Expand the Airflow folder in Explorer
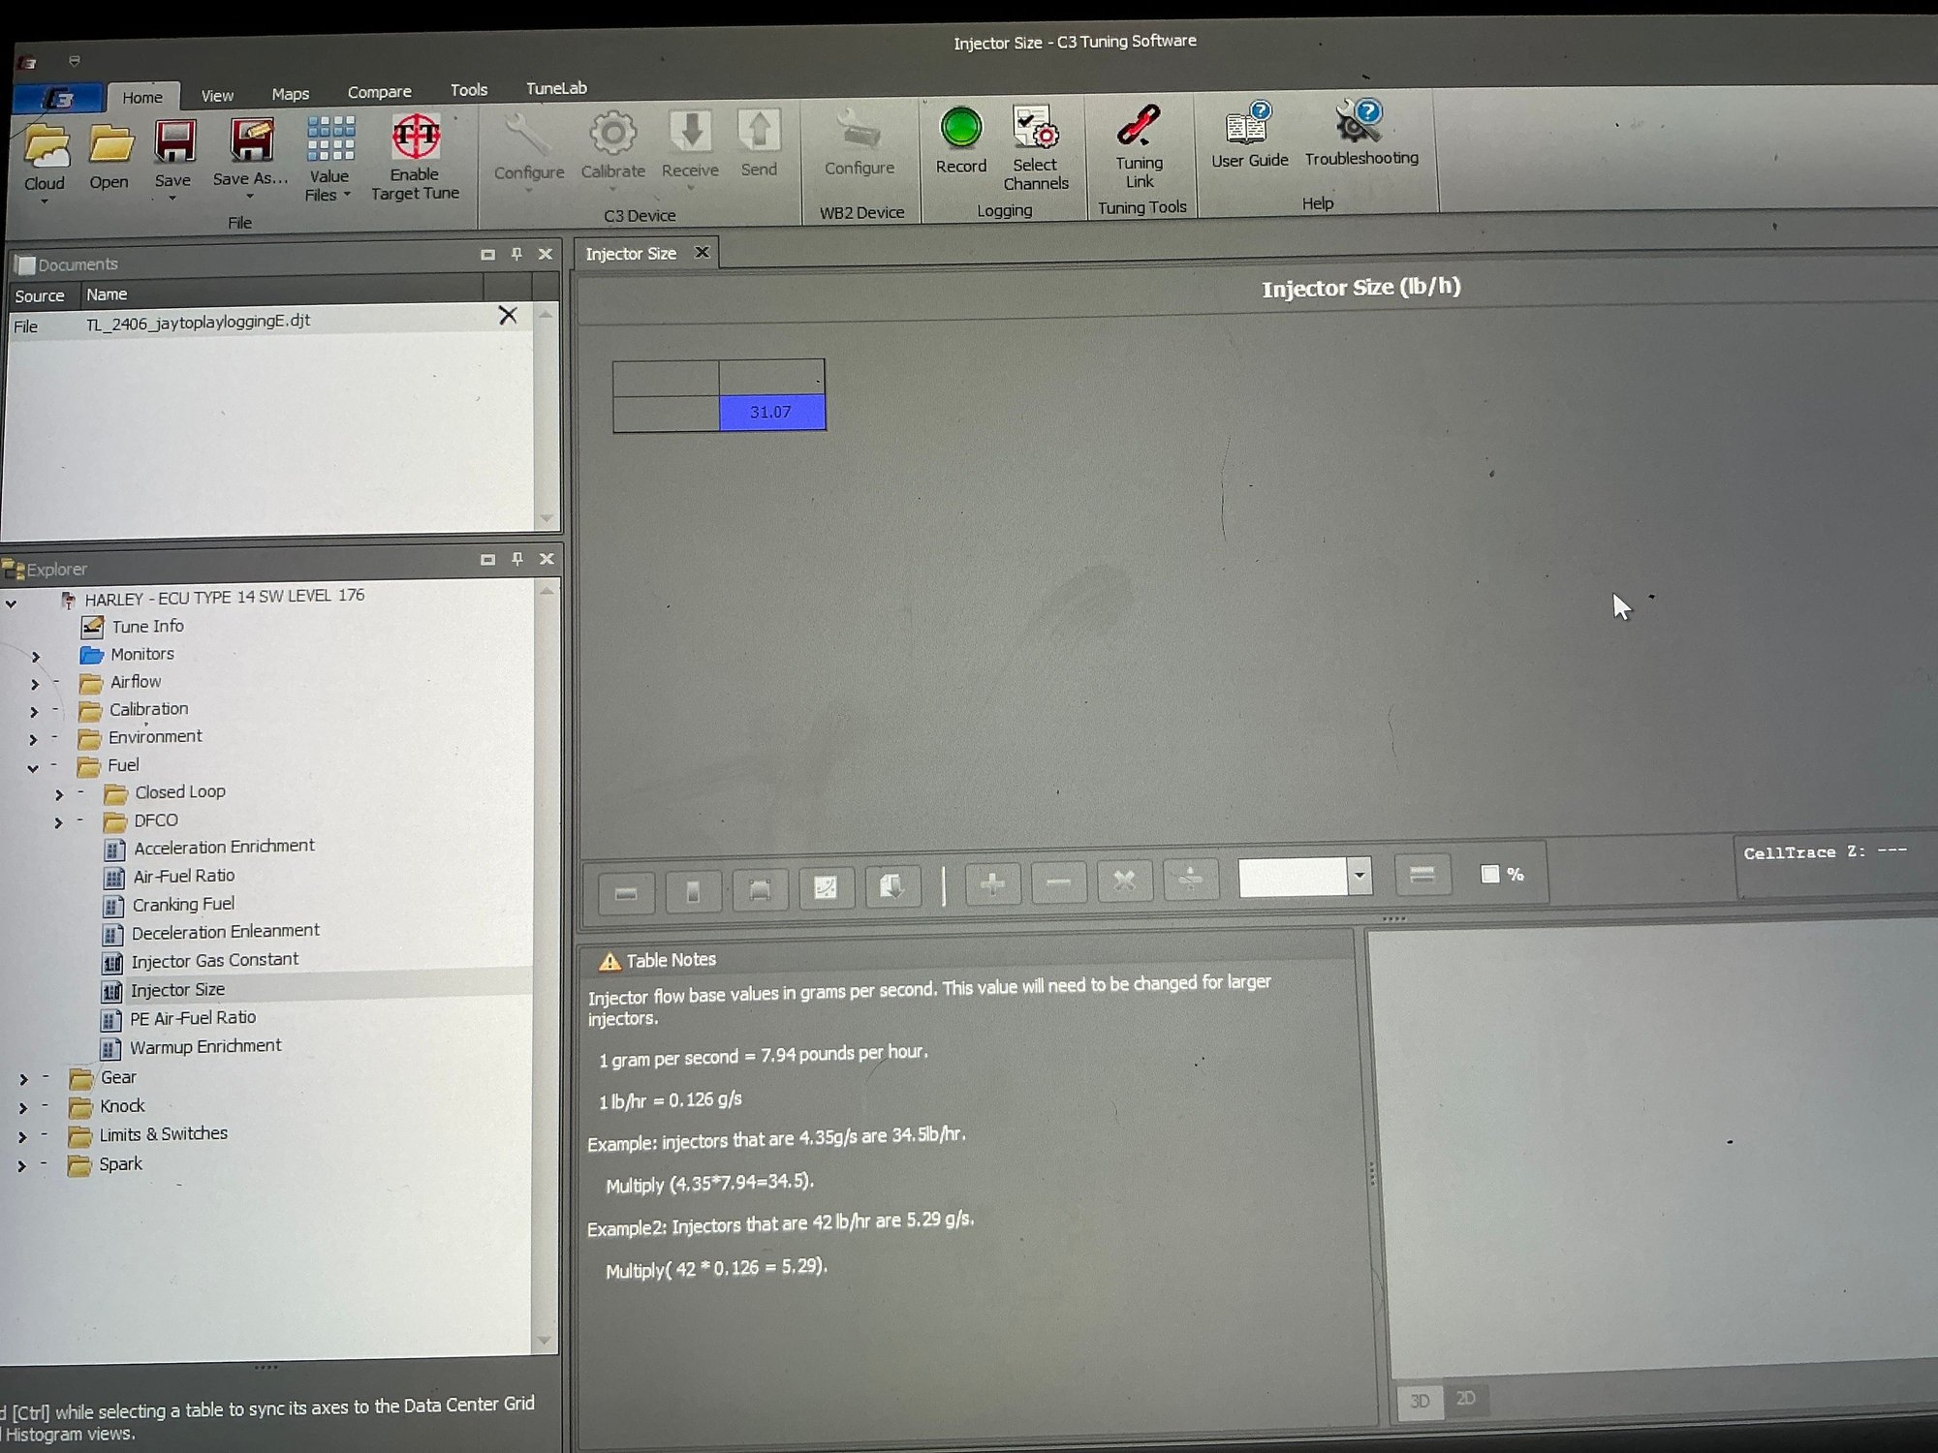Image resolution: width=1938 pixels, height=1453 pixels. tap(35, 684)
